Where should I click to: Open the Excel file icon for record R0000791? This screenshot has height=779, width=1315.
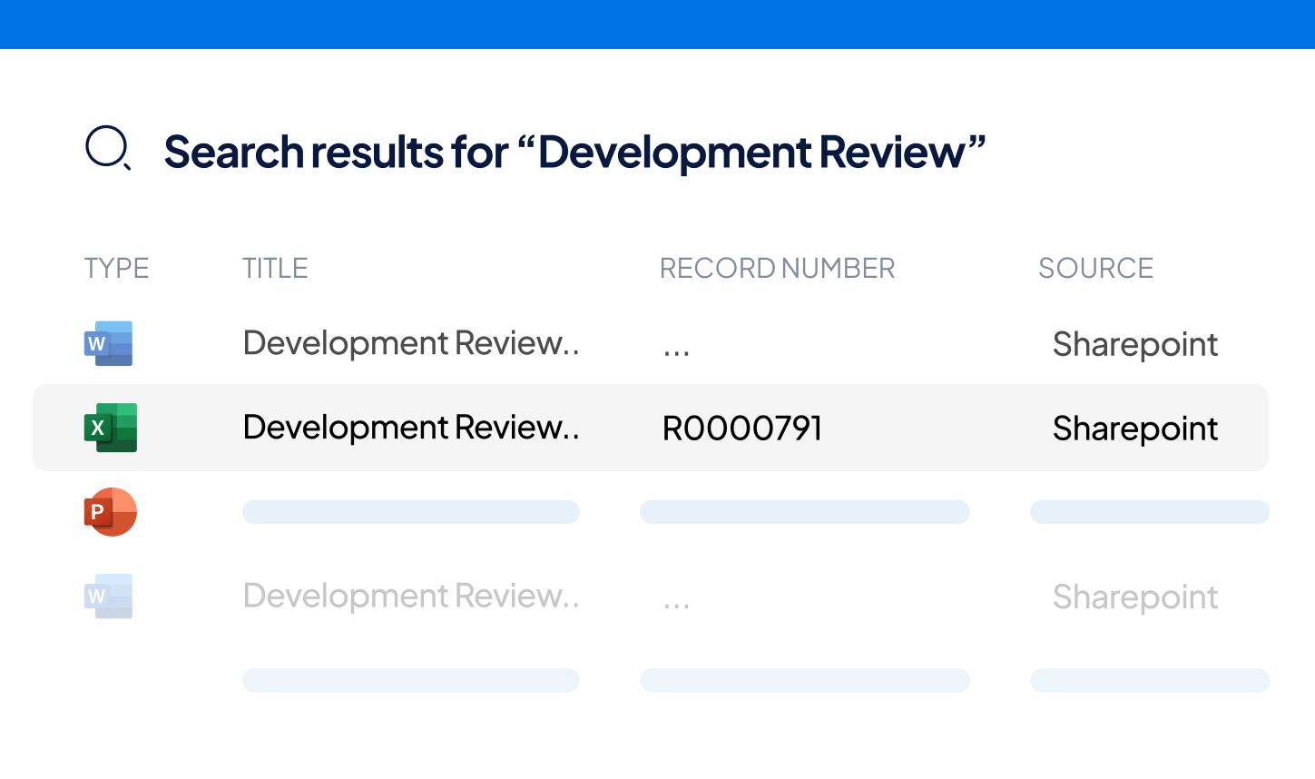(x=110, y=428)
